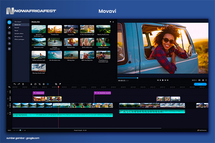Select Sounds in the side menu
The height and width of the screenshot is (143, 215).
17,28
